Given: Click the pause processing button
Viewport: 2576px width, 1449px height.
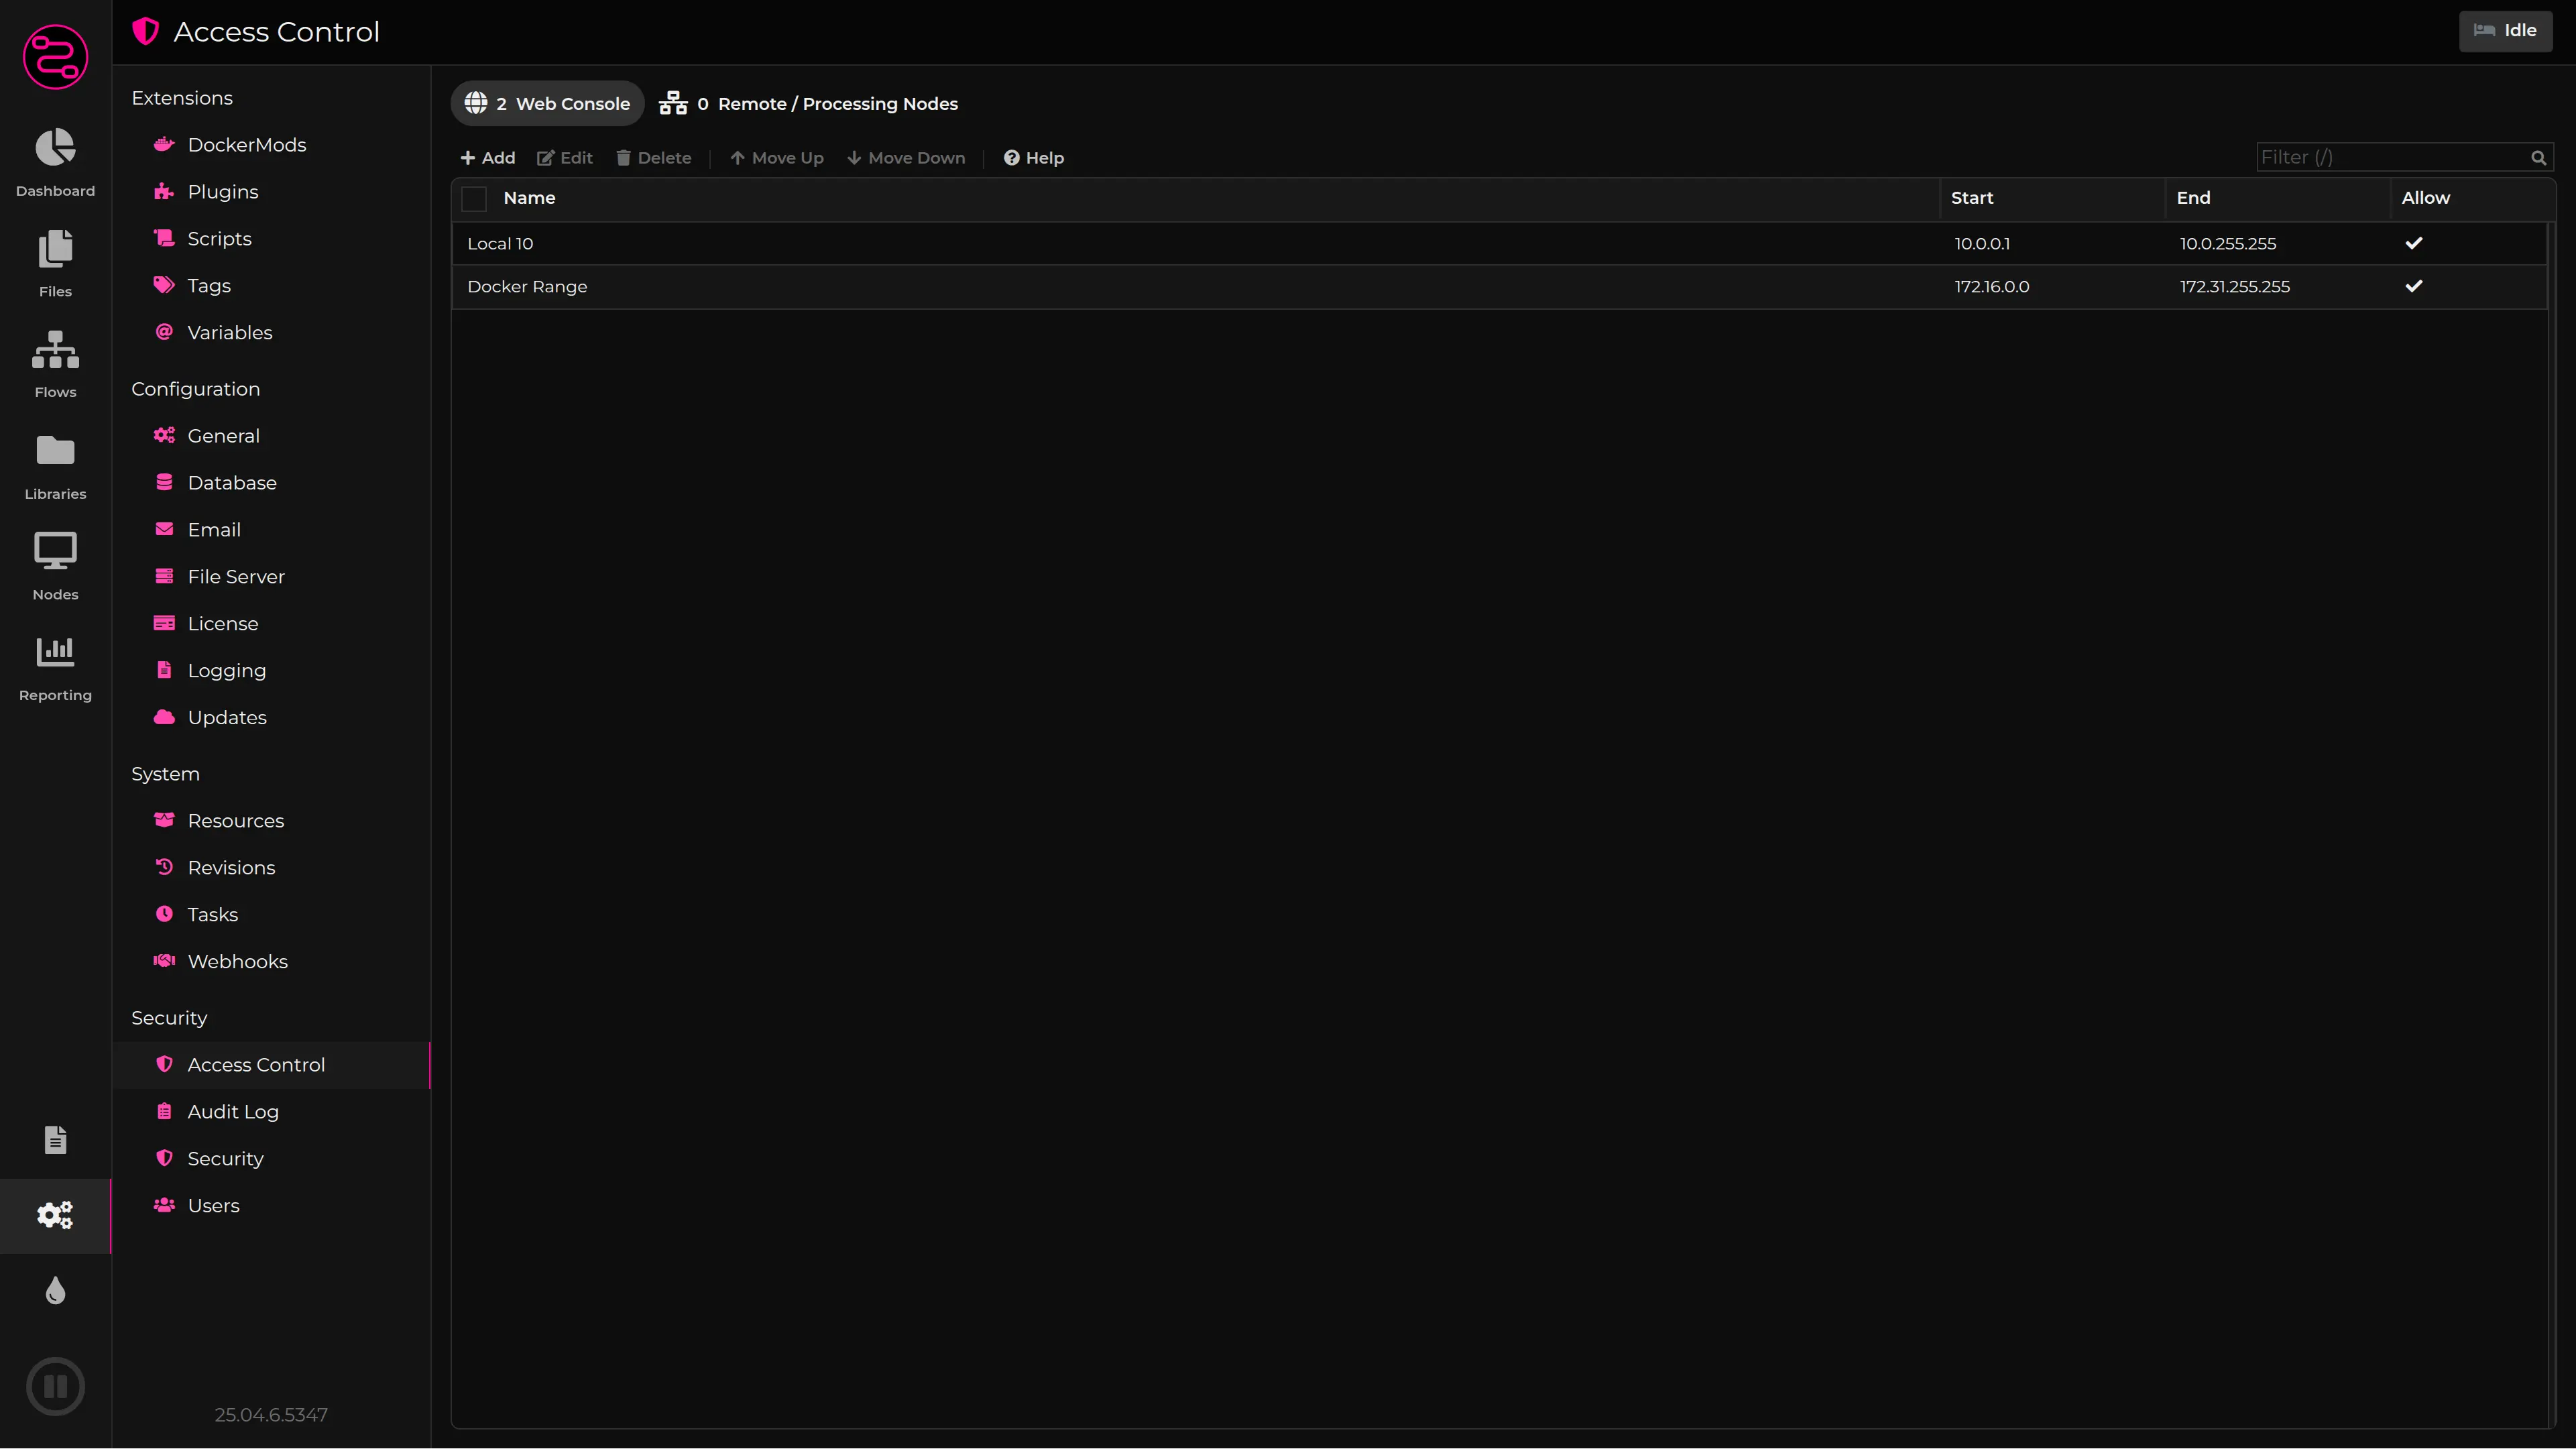Looking at the screenshot, I should (55, 1386).
